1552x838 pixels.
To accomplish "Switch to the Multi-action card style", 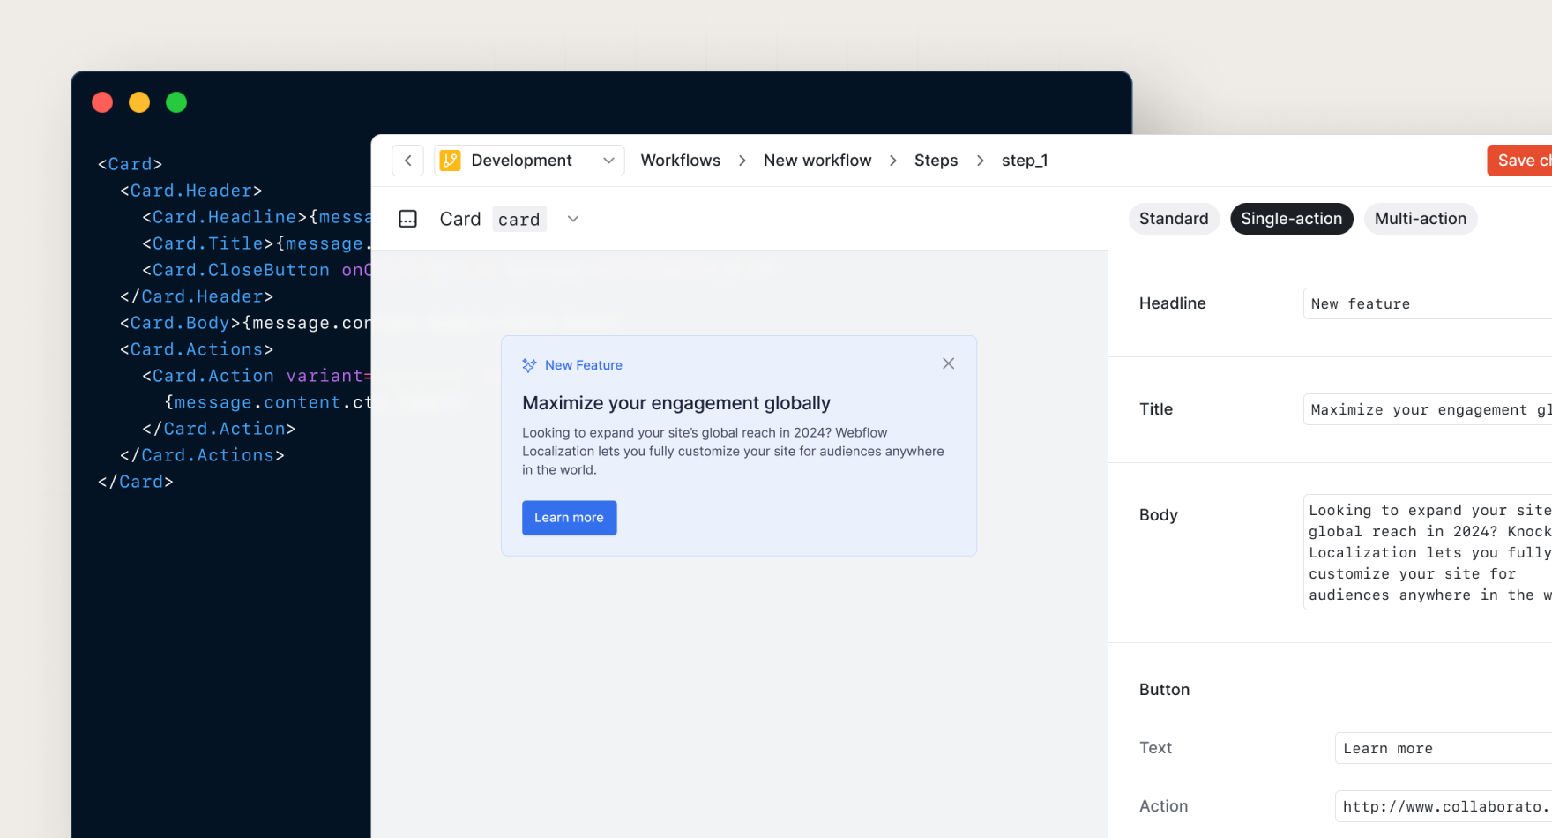I will (x=1421, y=218).
